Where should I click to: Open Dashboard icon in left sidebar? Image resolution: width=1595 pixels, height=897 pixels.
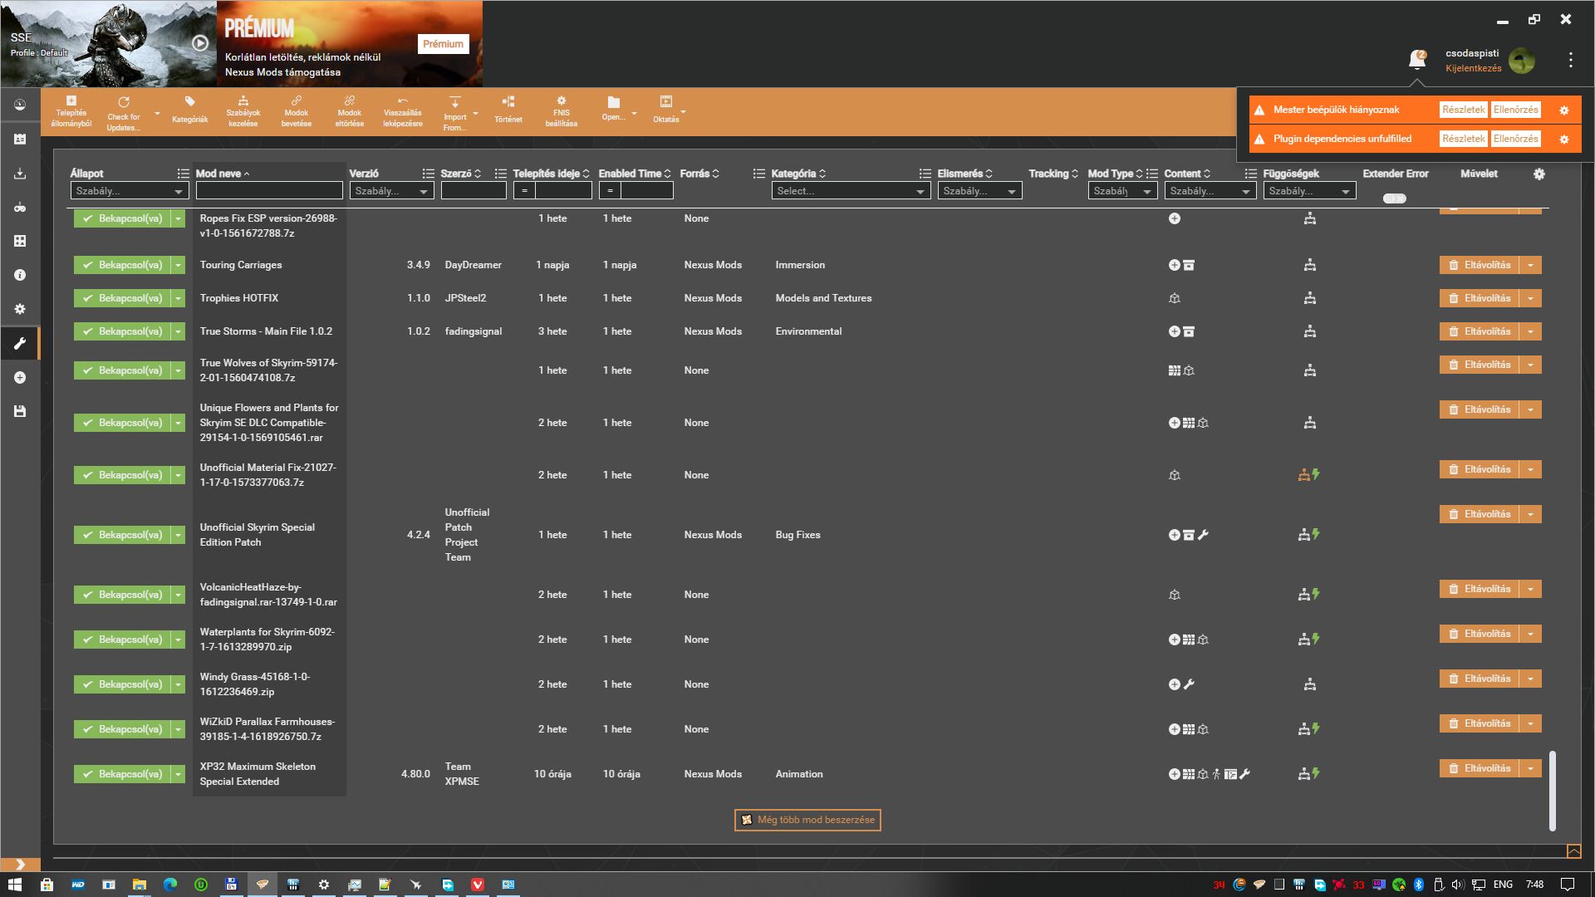tap(20, 105)
